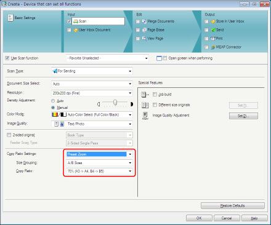
Task: Enable the Job build checkbox
Action: coord(155,94)
